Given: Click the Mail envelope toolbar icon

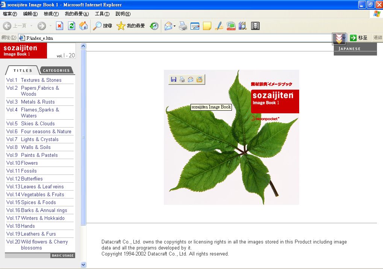Looking at the screenshot, I should point(168,26).
